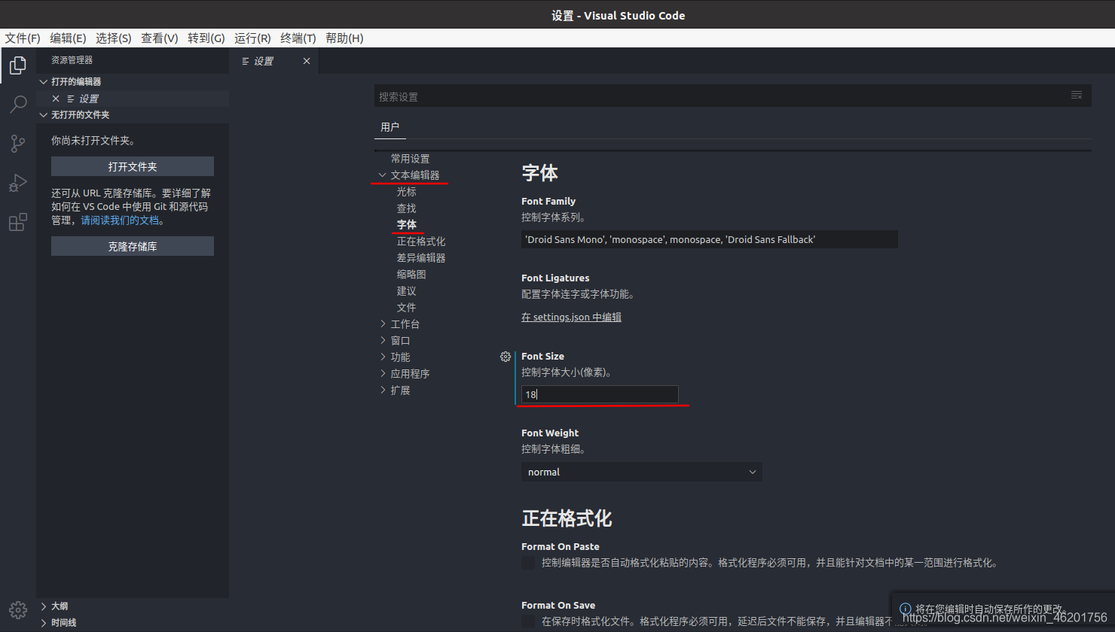Toggle the Format On Paste checkbox

pyautogui.click(x=528, y=563)
